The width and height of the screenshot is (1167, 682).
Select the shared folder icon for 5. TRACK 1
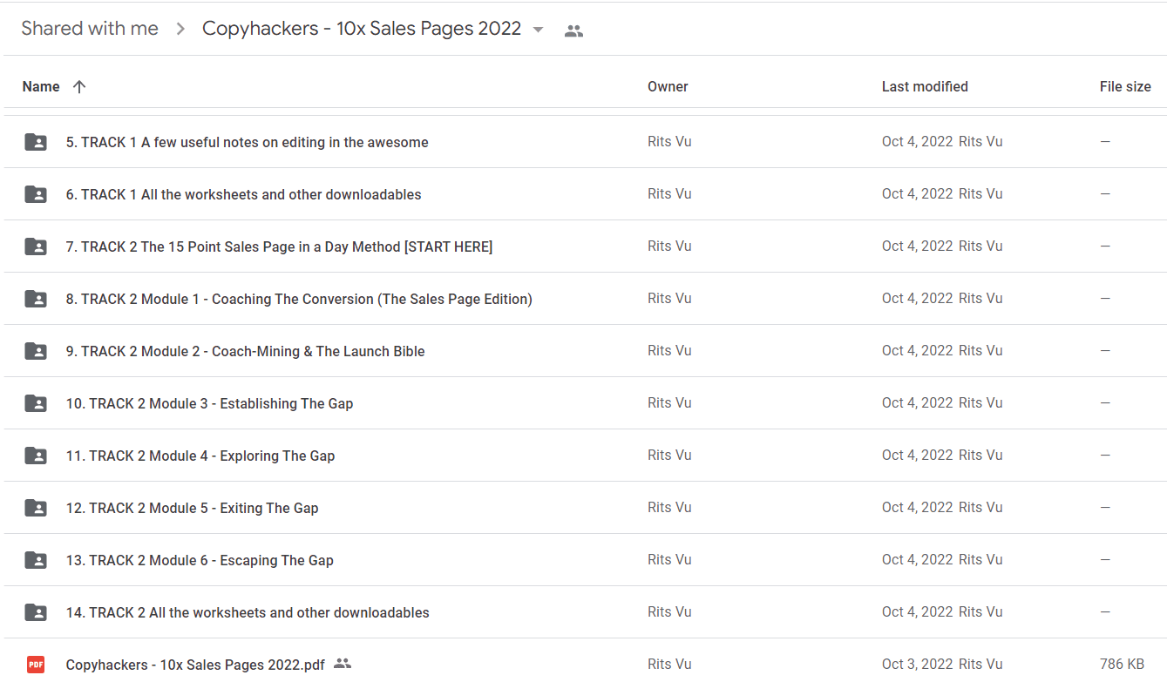[x=36, y=142]
